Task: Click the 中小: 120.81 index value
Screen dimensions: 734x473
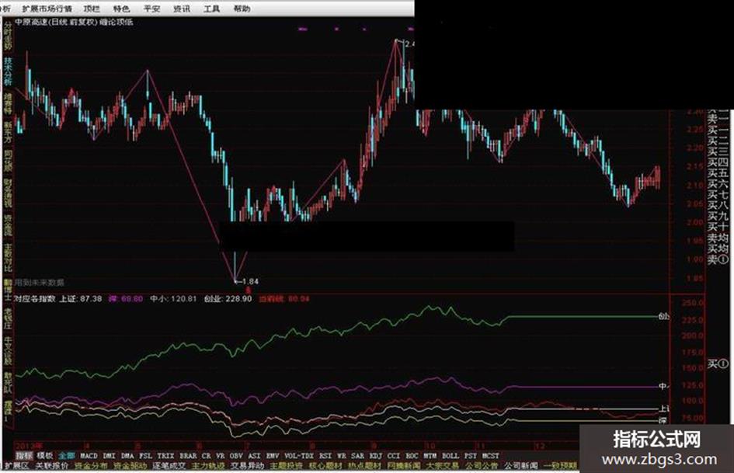Action: coord(173,299)
